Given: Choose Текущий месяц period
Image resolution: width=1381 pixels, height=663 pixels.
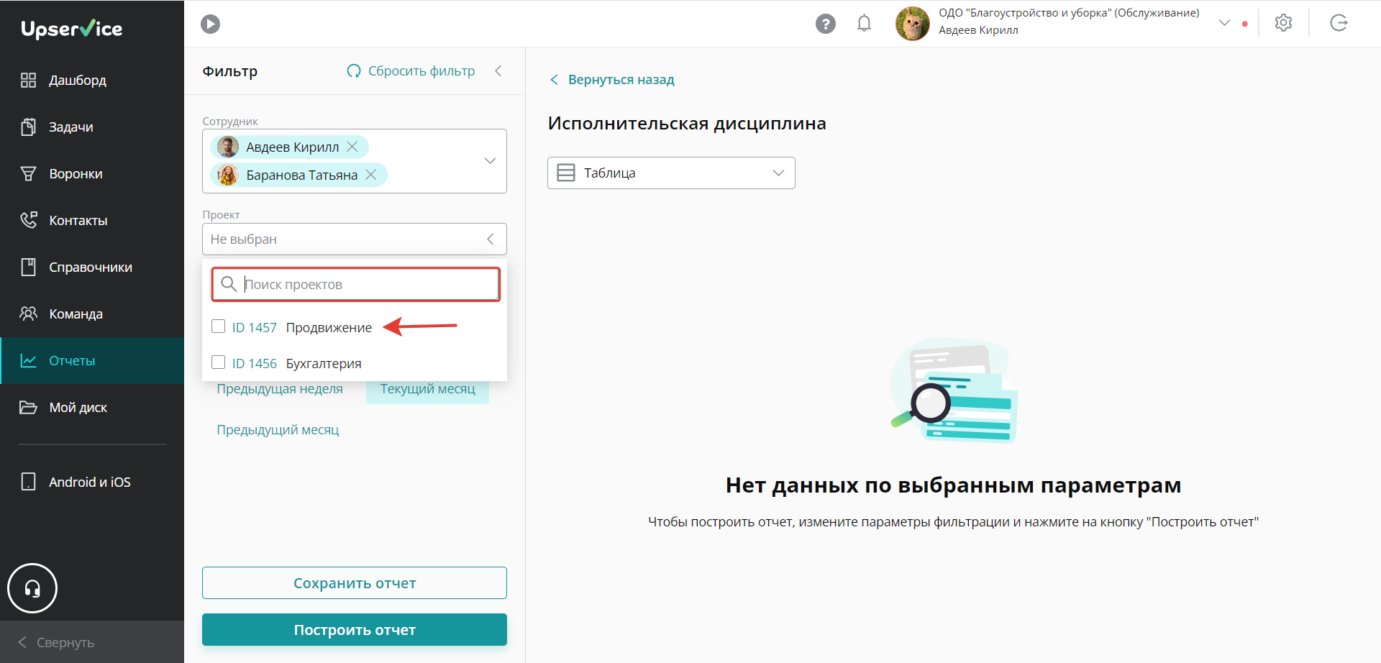Looking at the screenshot, I should click(x=427, y=389).
